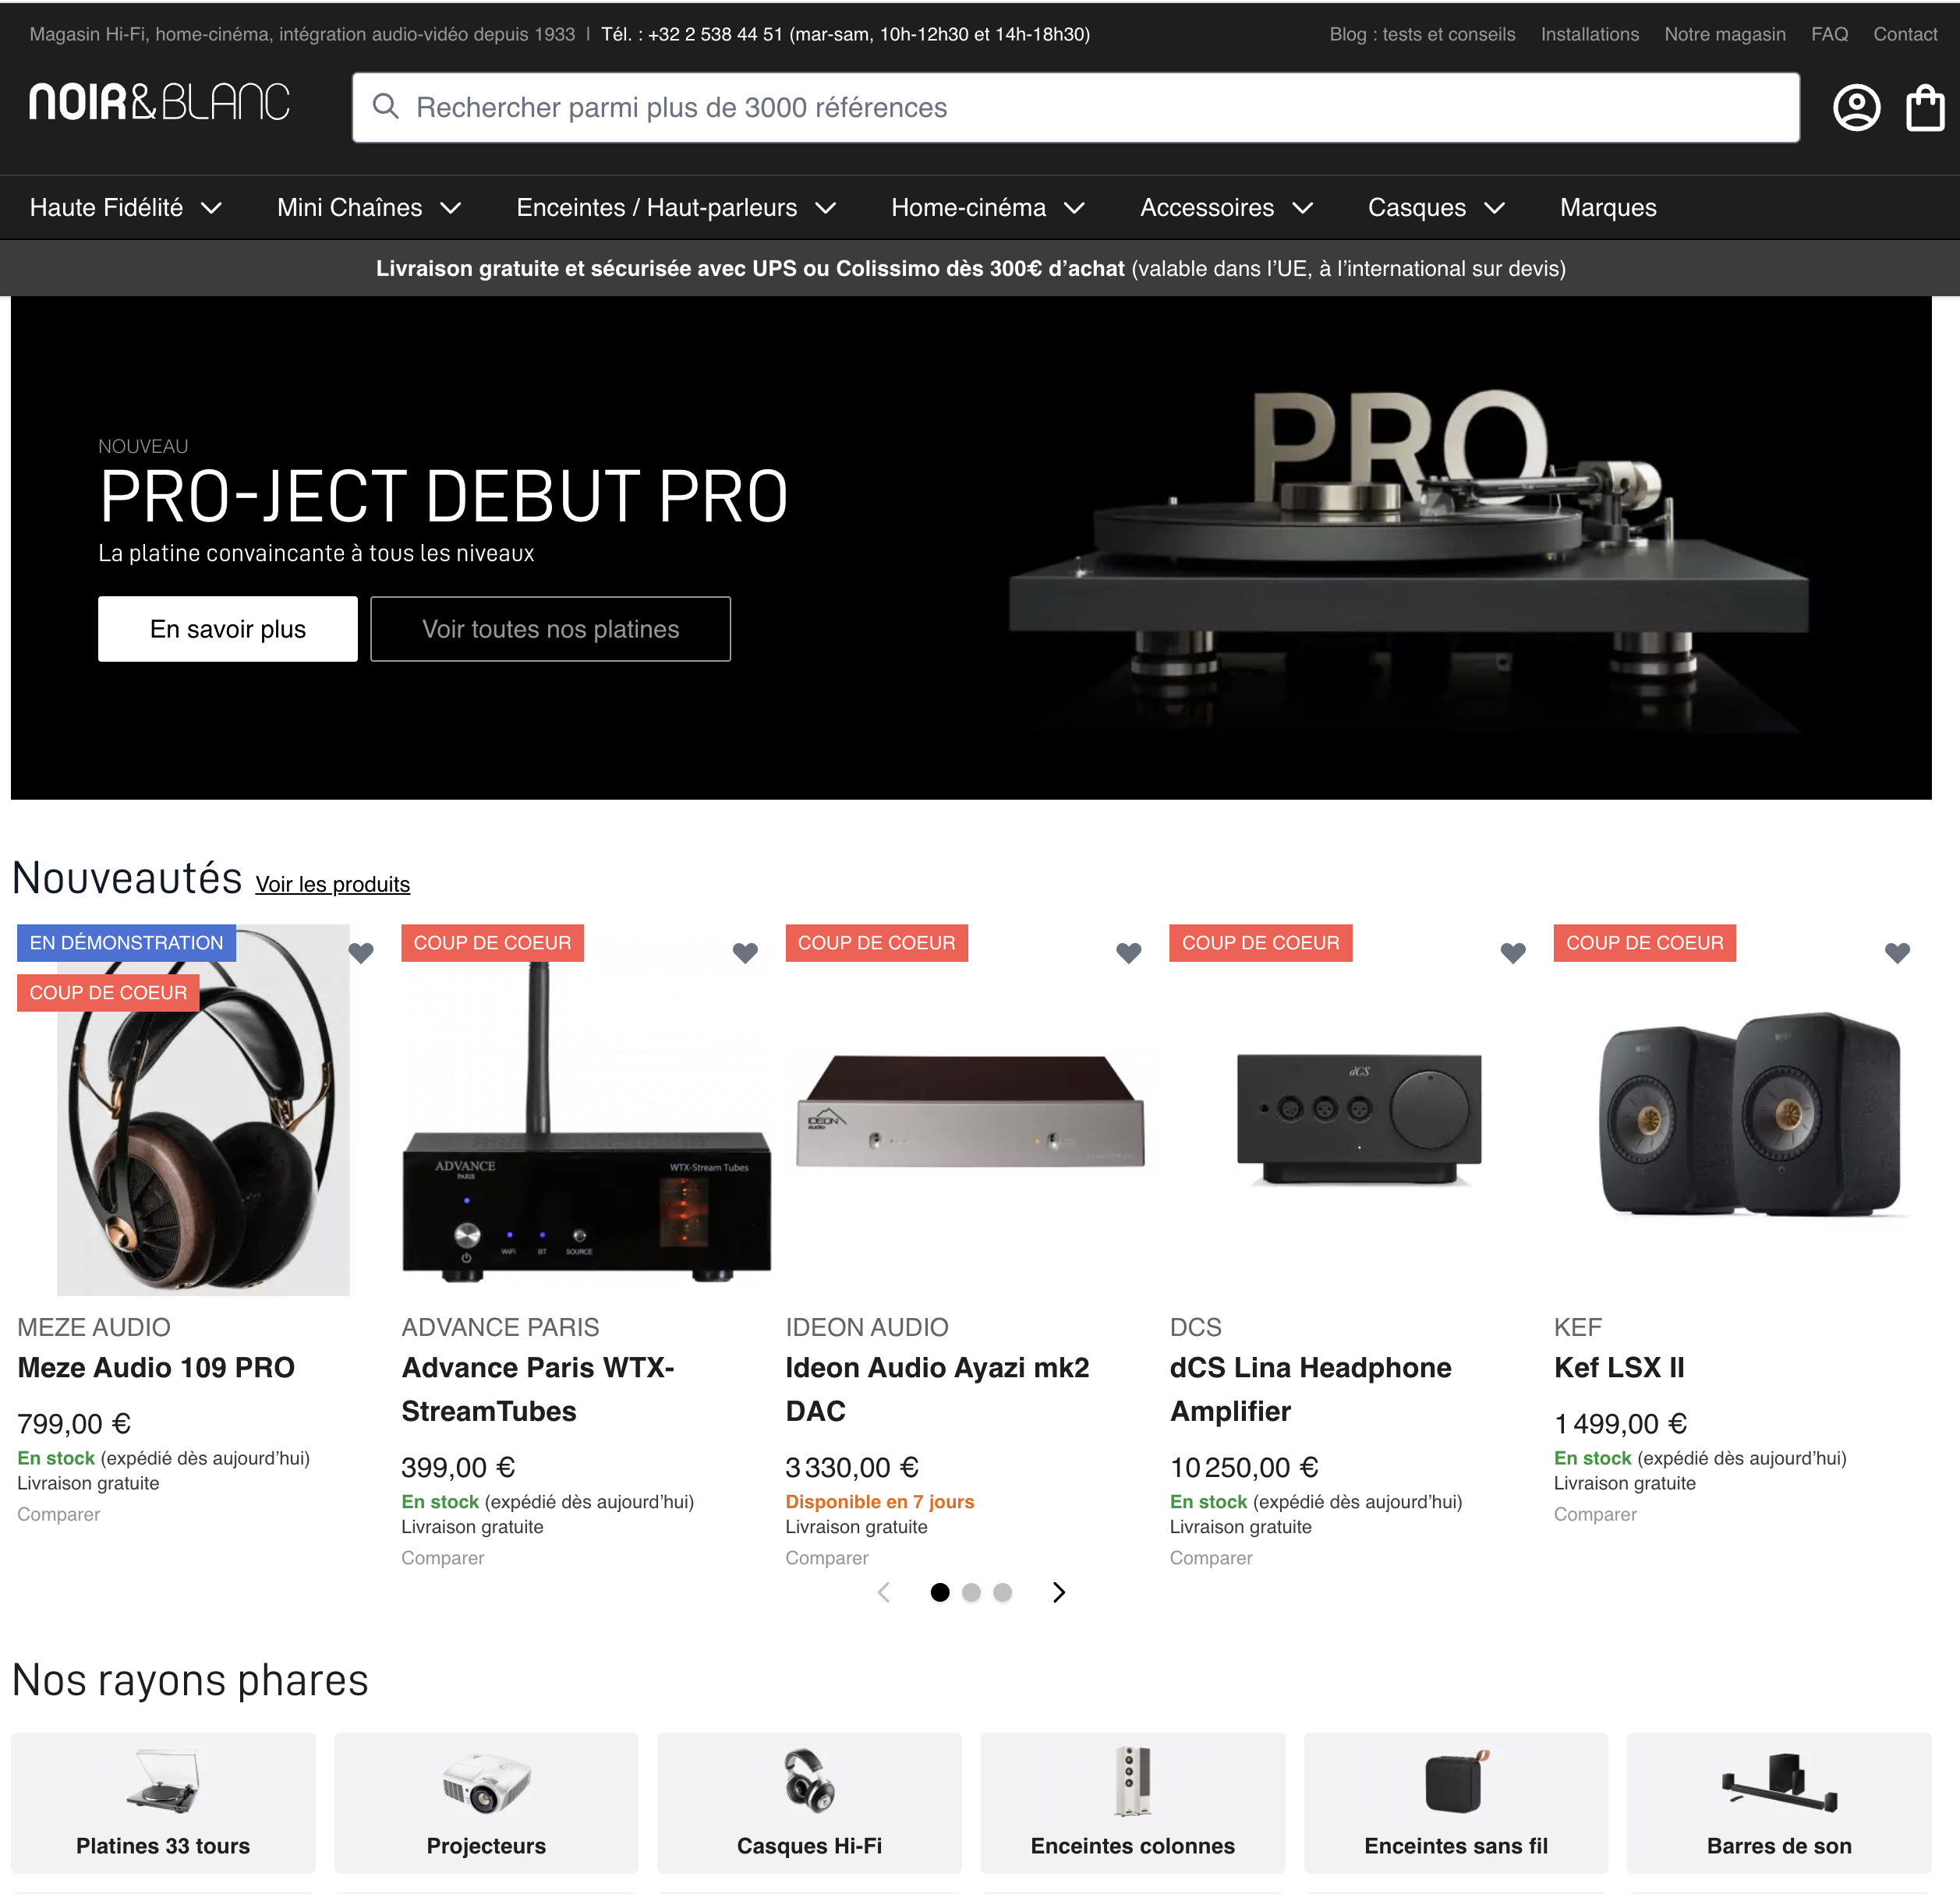This screenshot has width=1960, height=1894.
Task: Click the search magnifier icon
Action: (386, 106)
